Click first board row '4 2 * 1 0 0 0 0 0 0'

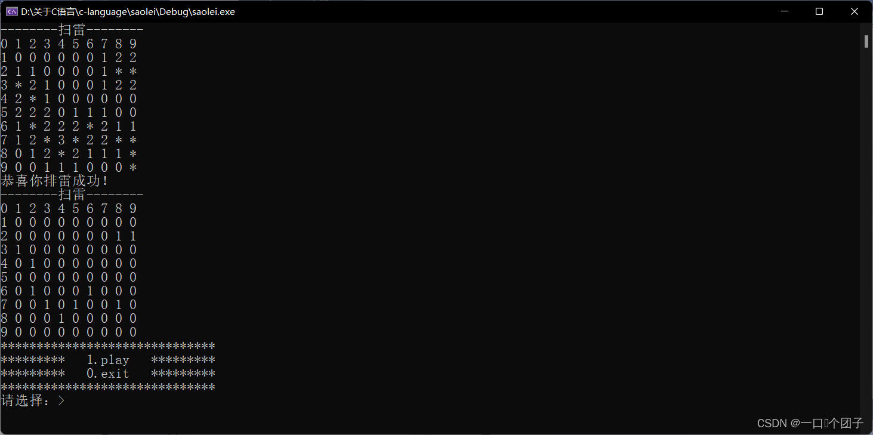click(69, 99)
